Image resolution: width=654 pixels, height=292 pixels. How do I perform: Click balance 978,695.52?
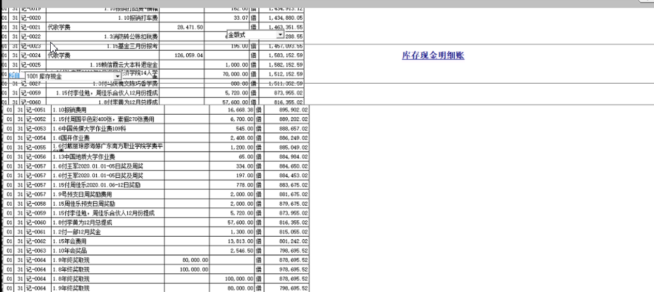click(293, 269)
